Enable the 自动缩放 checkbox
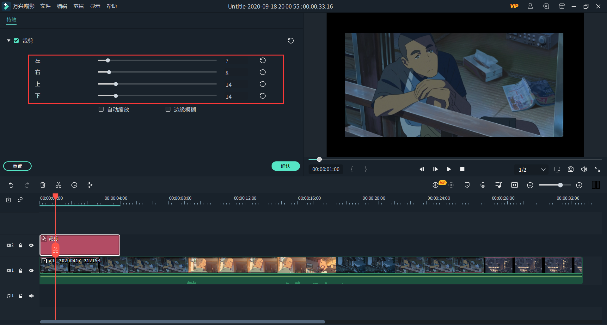The image size is (607, 325). coord(101,109)
